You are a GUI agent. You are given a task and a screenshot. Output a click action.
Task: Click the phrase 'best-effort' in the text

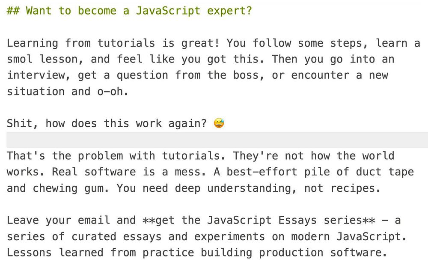(262, 172)
